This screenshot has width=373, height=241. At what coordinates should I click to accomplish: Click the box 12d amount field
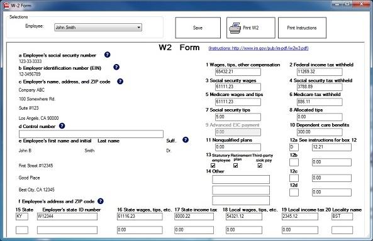click(x=331, y=192)
